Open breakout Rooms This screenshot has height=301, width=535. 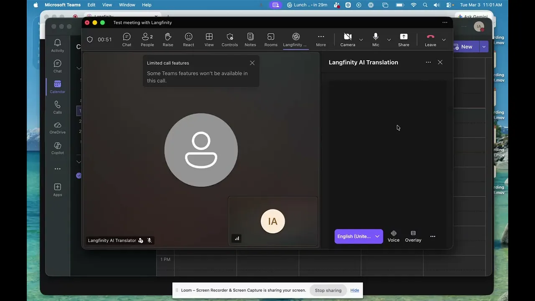click(271, 40)
